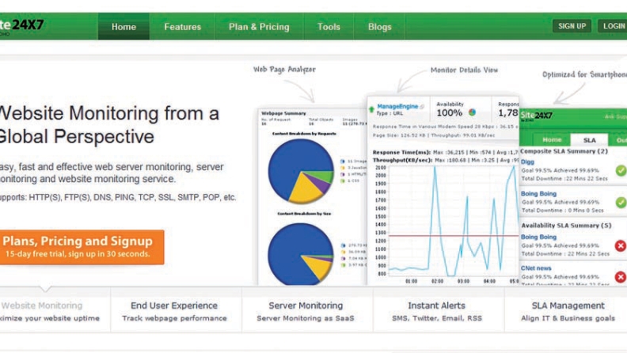
Task: Open Plan & Pricing page
Action: pyautogui.click(x=259, y=27)
